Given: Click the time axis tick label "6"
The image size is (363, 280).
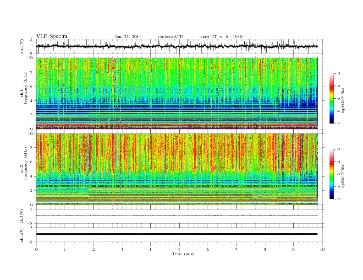Looking at the screenshot, I should (x=208, y=249).
